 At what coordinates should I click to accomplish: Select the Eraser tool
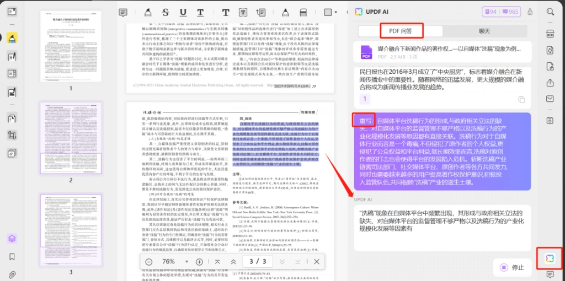303,13
